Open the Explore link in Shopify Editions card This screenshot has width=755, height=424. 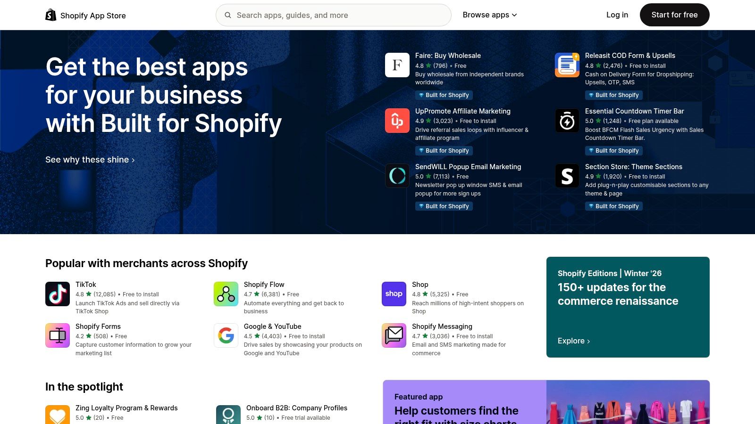[573, 341]
